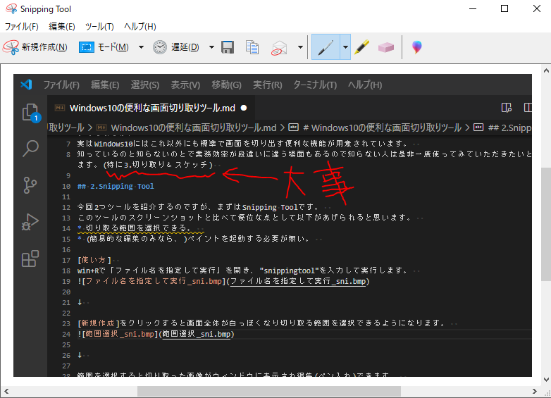Click line number 21
This screenshot has width=551, height=398.
tap(66, 302)
